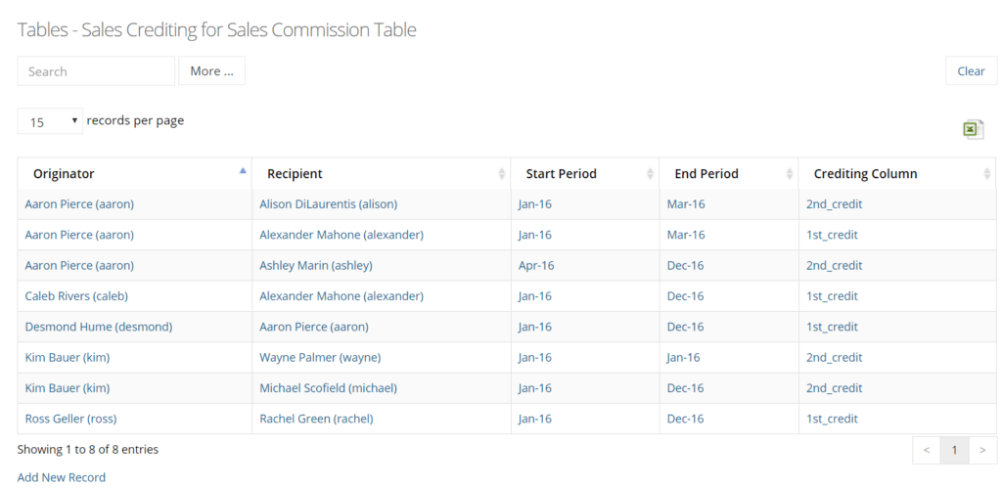The image size is (1002, 488).
Task: Go to previous page arrow
Action: pyautogui.click(x=927, y=450)
